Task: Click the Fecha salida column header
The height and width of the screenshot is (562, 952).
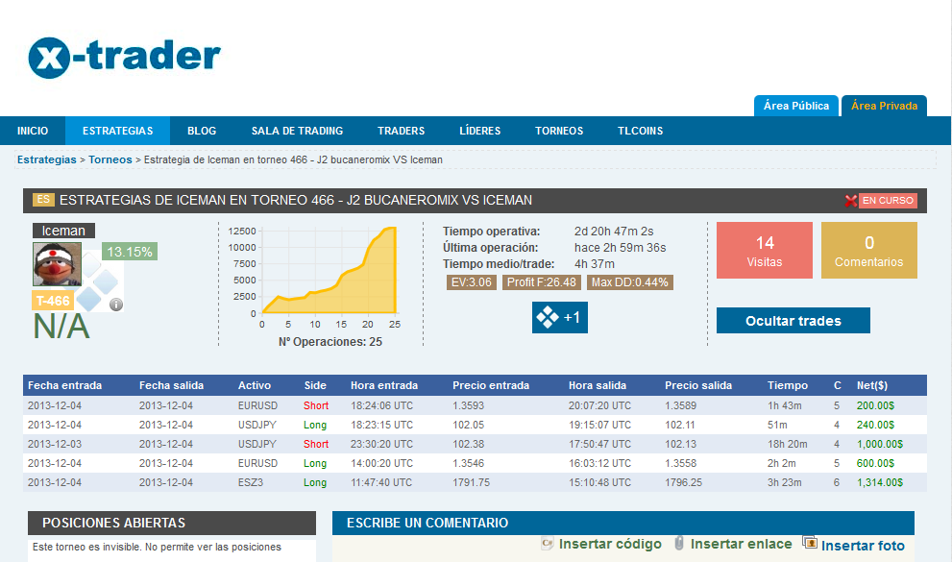Action: click(x=171, y=385)
